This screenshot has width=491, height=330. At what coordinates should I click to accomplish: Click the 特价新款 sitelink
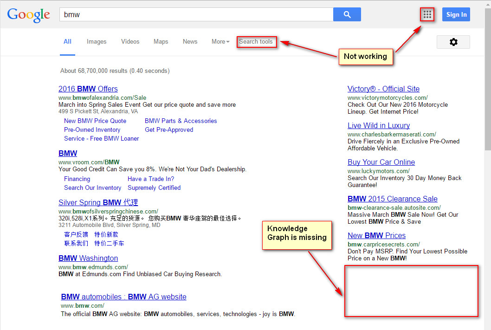pyautogui.click(x=106, y=234)
